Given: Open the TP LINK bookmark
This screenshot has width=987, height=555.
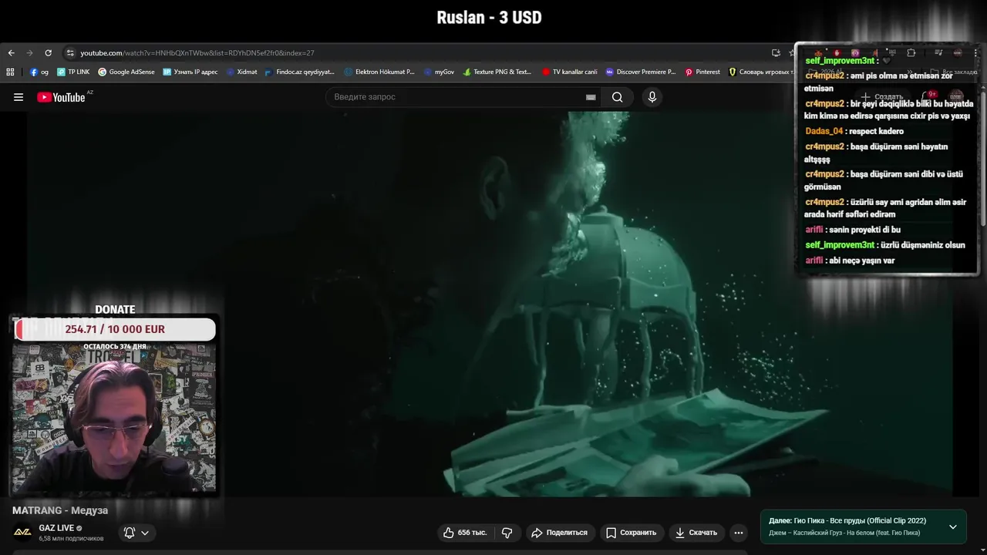Looking at the screenshot, I should tap(73, 72).
